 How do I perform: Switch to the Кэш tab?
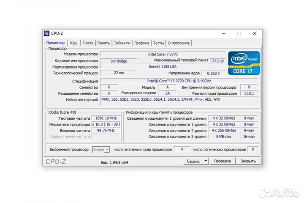(x=73, y=43)
